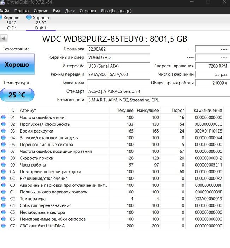The width and height of the screenshot is (230, 248).
Task: Click the transfer mode field SATA/300 | SATA/600
Action: pos(118,74)
